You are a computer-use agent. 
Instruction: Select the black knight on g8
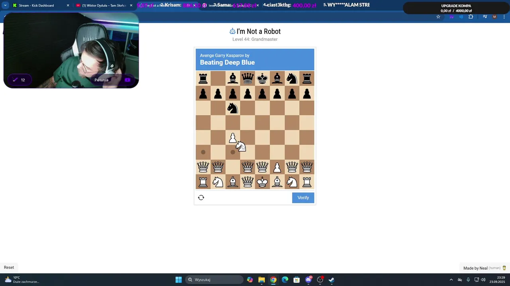(x=292, y=79)
